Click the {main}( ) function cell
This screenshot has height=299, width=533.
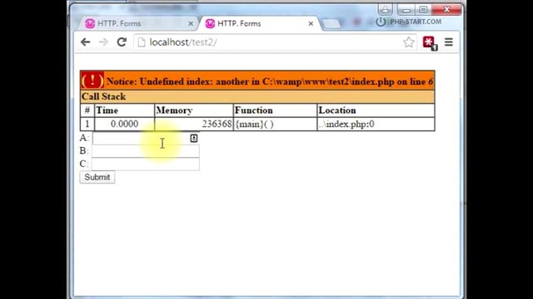275,124
